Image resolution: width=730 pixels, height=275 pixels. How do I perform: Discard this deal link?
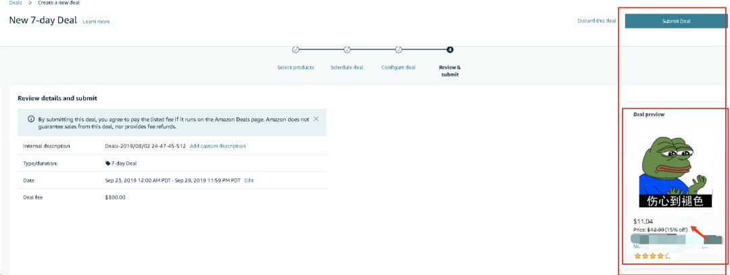tap(596, 21)
